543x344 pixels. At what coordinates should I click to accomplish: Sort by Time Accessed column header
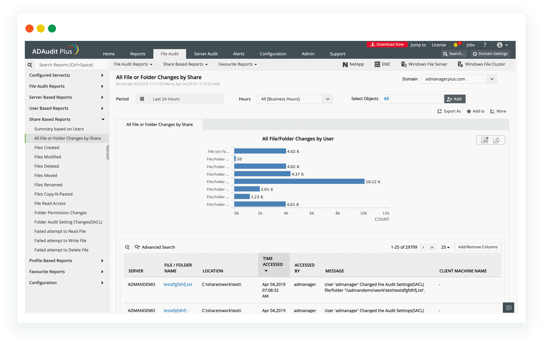click(274, 265)
